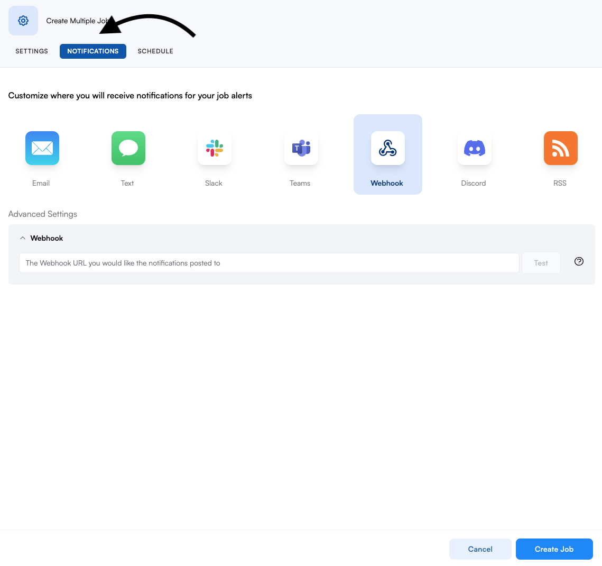
Task: Click the Advanced Settings heading text
Action: pyautogui.click(x=43, y=214)
